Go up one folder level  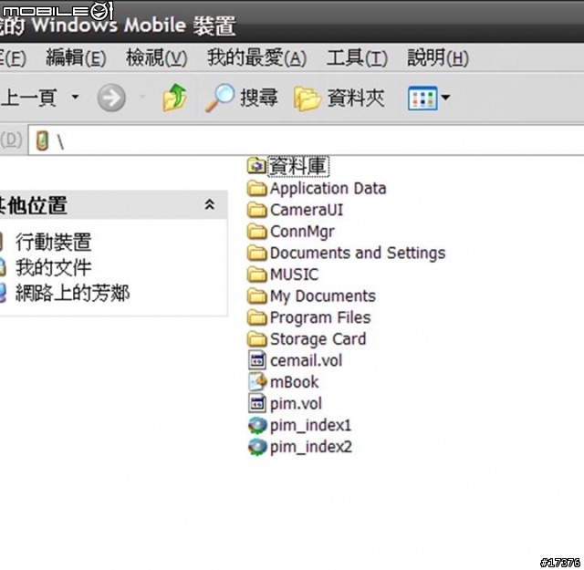[175, 98]
